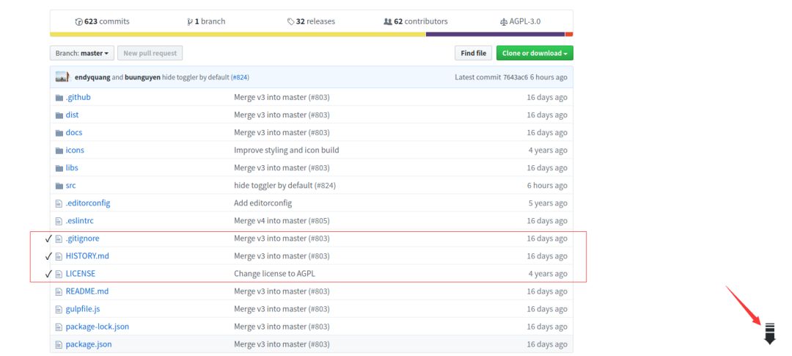
Task: Open the dist folder
Action: point(72,115)
